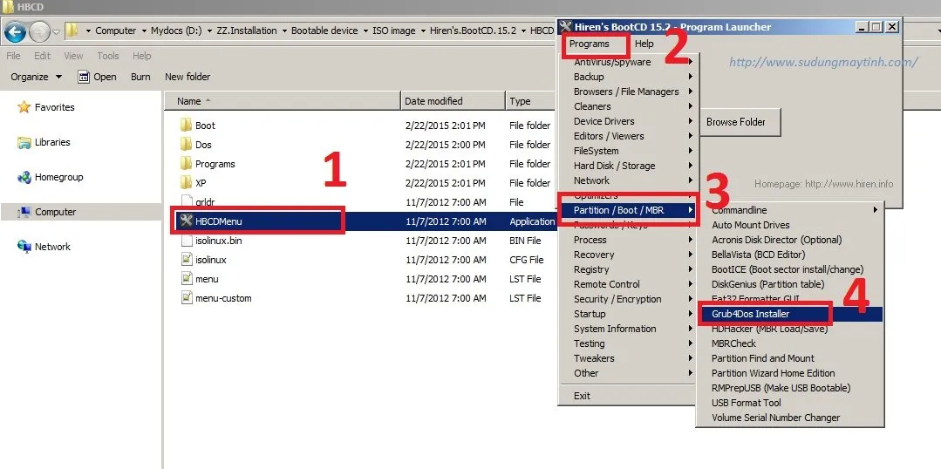Select the isolinux CFG file icon
Image resolution: width=941 pixels, height=469 pixels.
coord(186,260)
